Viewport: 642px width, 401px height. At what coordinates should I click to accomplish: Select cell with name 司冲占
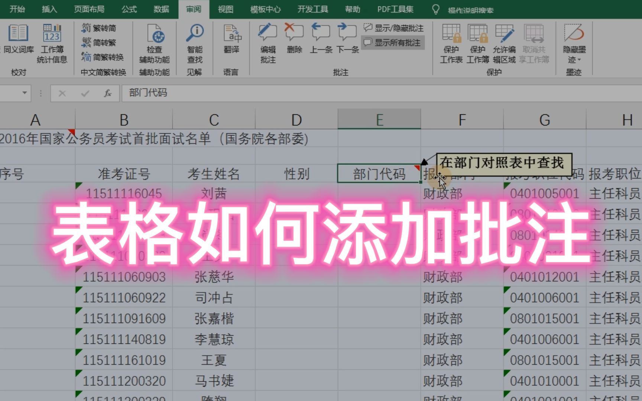(x=214, y=297)
